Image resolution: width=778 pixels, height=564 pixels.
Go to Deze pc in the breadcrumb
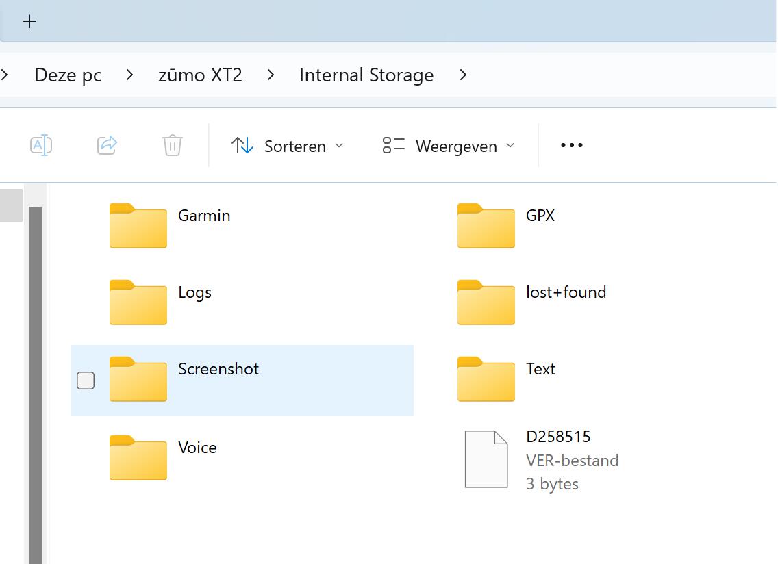[68, 75]
